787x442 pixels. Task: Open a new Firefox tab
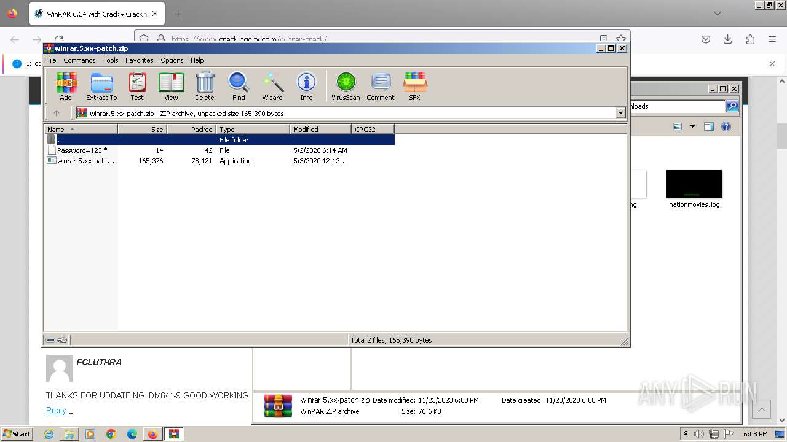click(178, 14)
